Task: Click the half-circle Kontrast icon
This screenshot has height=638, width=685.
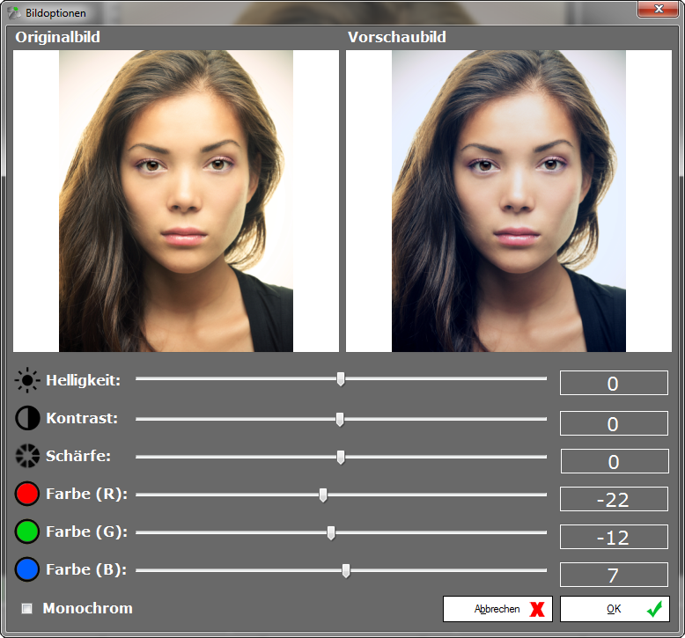Action: point(28,419)
